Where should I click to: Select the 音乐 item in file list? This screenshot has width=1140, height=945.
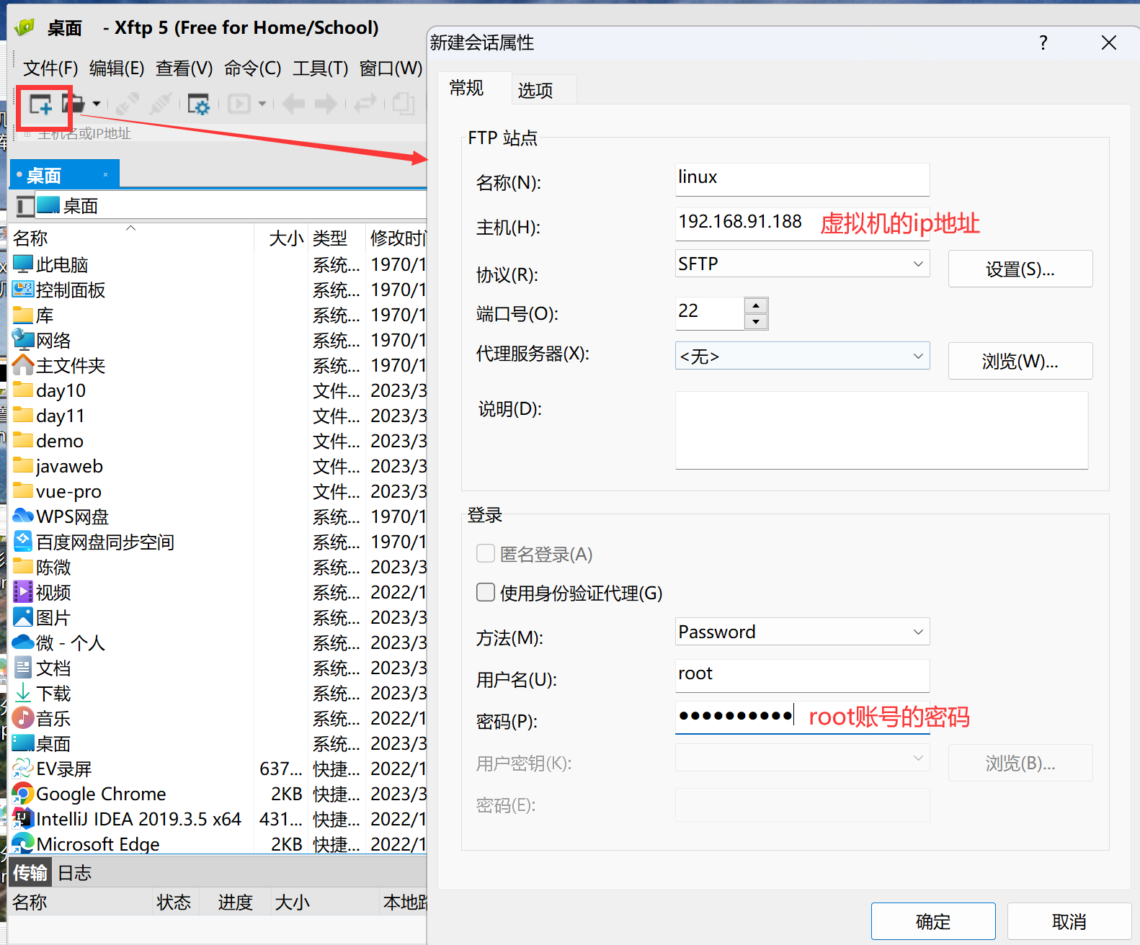click(42, 718)
